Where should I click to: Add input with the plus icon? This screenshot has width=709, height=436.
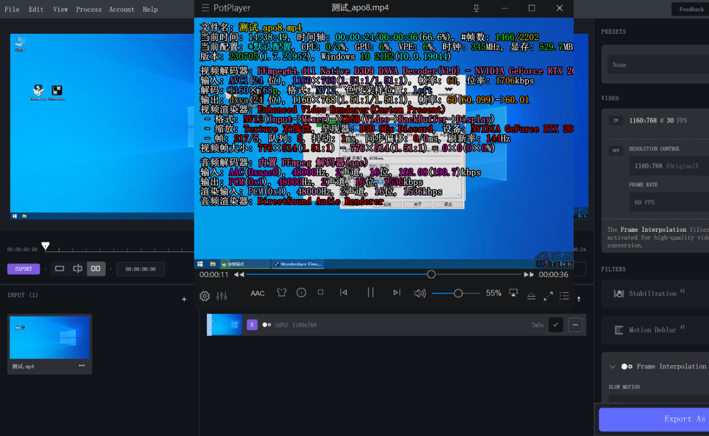[x=184, y=299]
